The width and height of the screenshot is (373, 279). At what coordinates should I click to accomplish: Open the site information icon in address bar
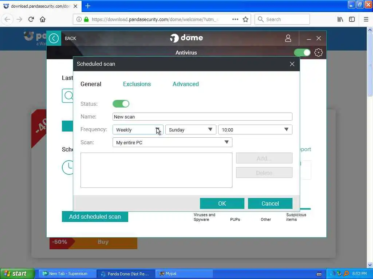tap(79, 19)
